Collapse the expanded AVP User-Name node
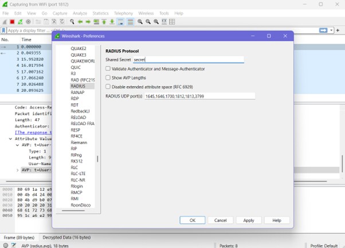The height and width of the screenshot is (248, 345). pos(17,145)
